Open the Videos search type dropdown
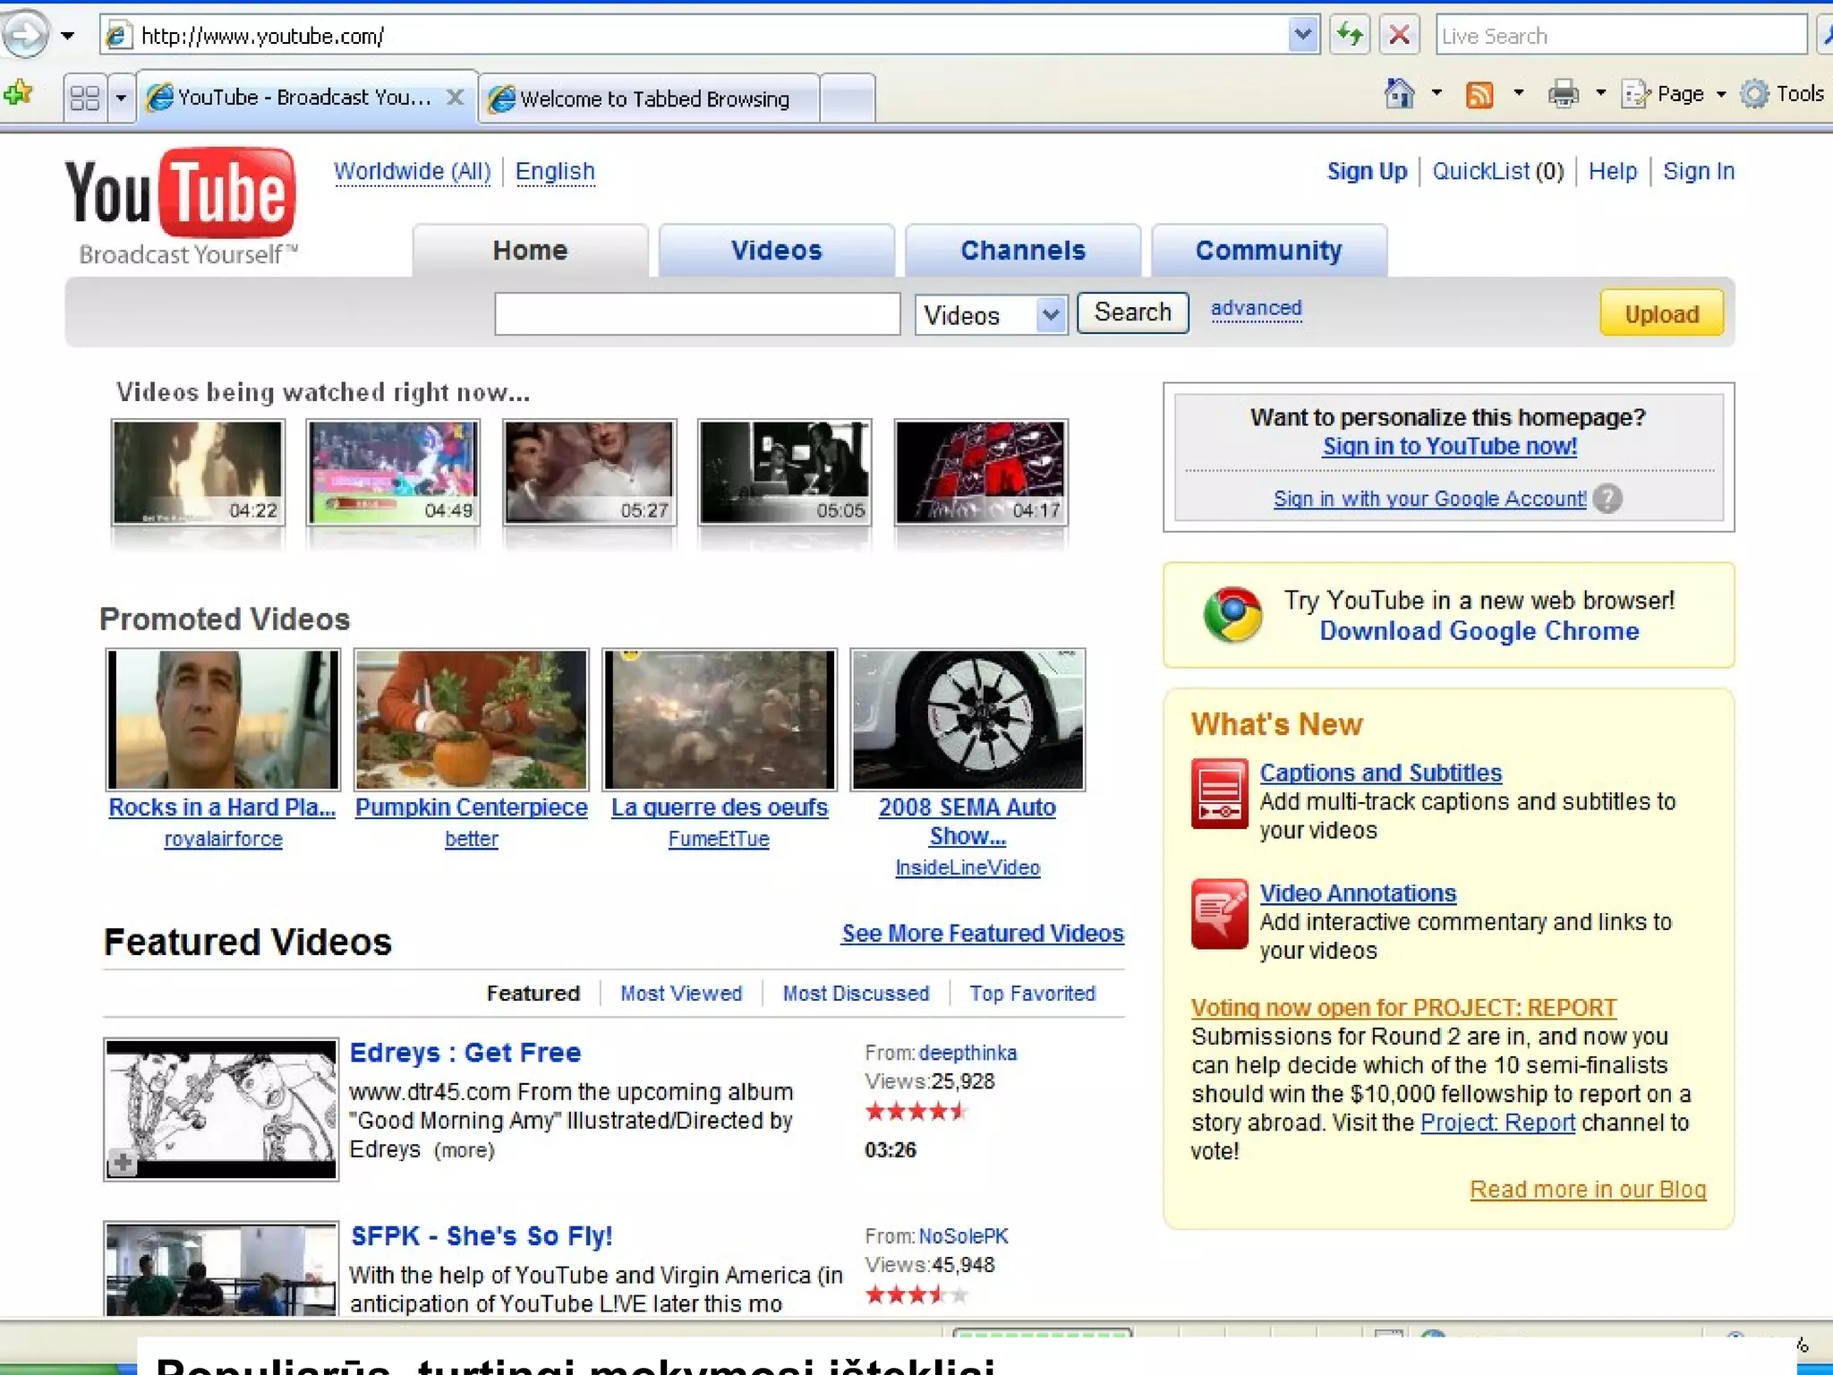The width and height of the screenshot is (1833, 1375). coord(1051,314)
